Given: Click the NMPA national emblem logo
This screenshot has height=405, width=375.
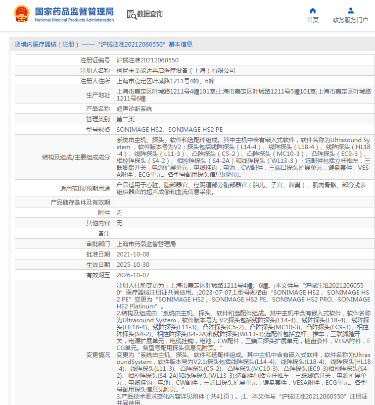Looking at the screenshot, I should 21,14.
